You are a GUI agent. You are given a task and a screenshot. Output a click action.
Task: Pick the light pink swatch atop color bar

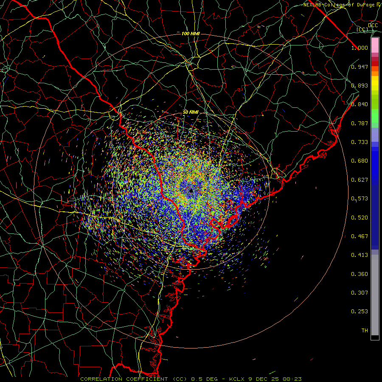[375, 45]
